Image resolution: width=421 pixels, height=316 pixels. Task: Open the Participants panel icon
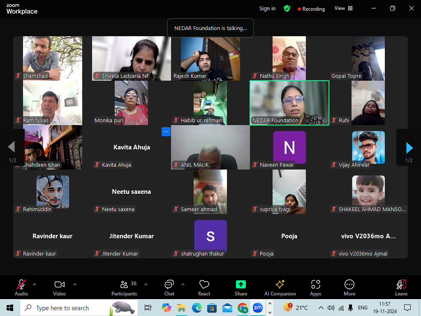[124, 285]
